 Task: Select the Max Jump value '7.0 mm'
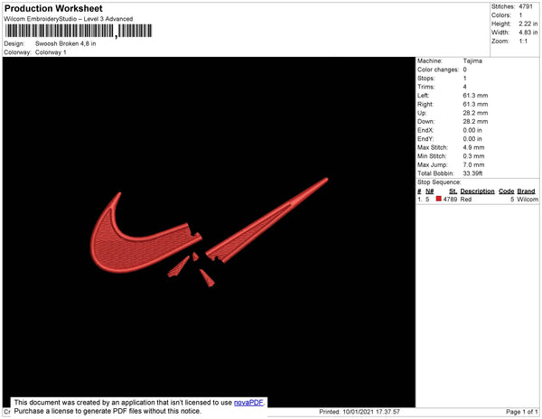473,164
